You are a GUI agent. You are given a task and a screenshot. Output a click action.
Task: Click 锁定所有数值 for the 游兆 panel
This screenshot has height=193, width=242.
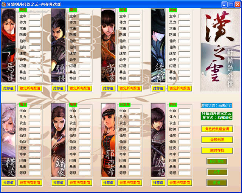(x=180, y=183)
